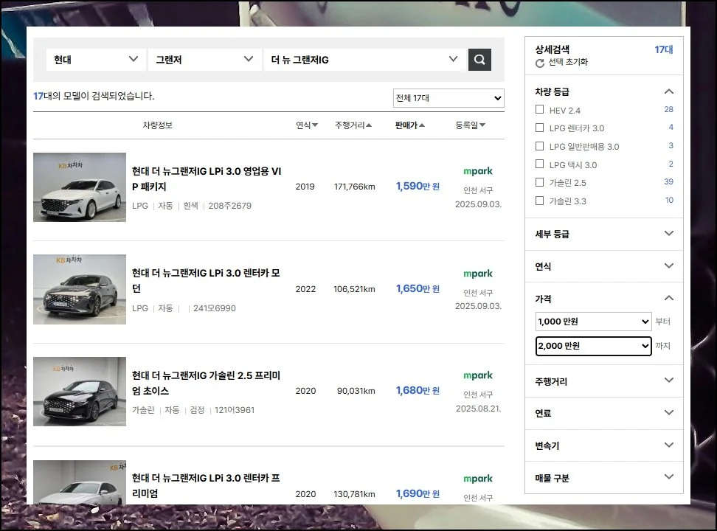
Task: Enable the HEV 2.4 filter checkbox
Action: 539,109
